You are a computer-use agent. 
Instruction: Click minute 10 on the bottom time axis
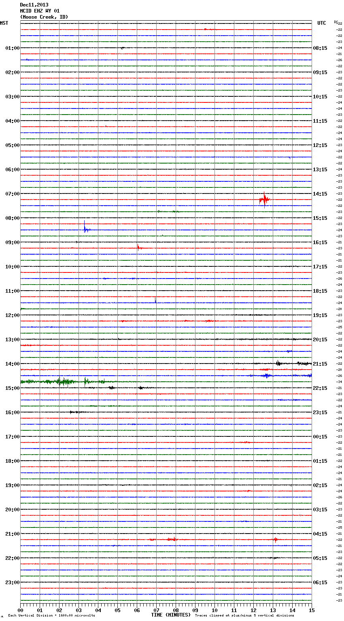tap(214, 610)
